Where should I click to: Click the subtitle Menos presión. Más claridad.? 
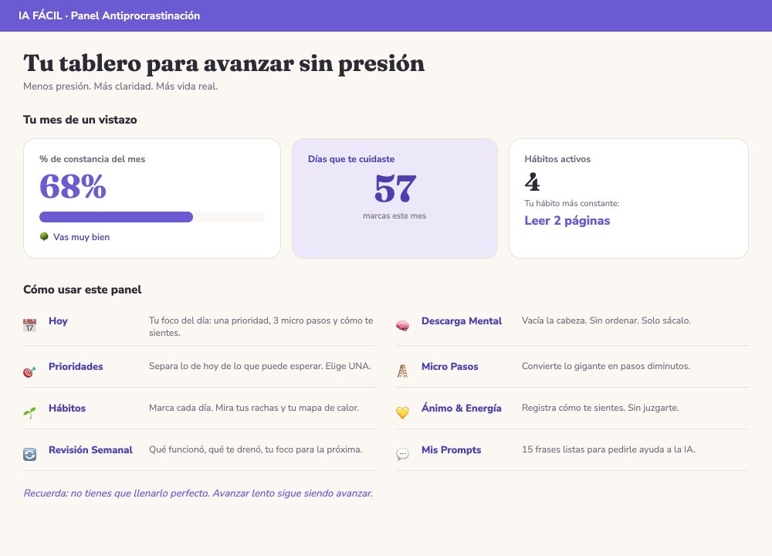point(120,86)
